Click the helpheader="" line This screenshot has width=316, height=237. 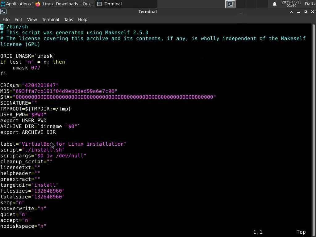(20, 173)
